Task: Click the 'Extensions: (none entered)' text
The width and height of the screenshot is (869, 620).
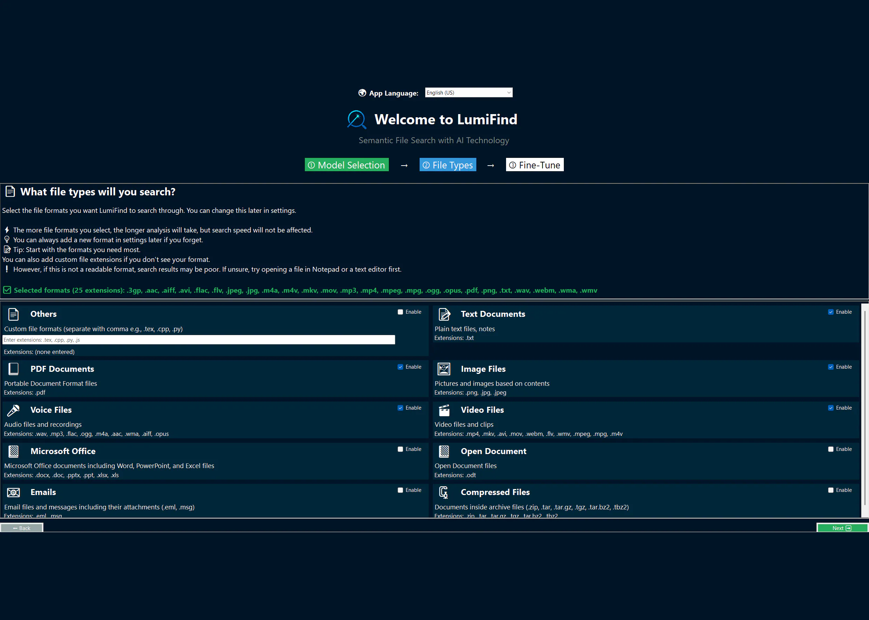Action: coord(39,352)
